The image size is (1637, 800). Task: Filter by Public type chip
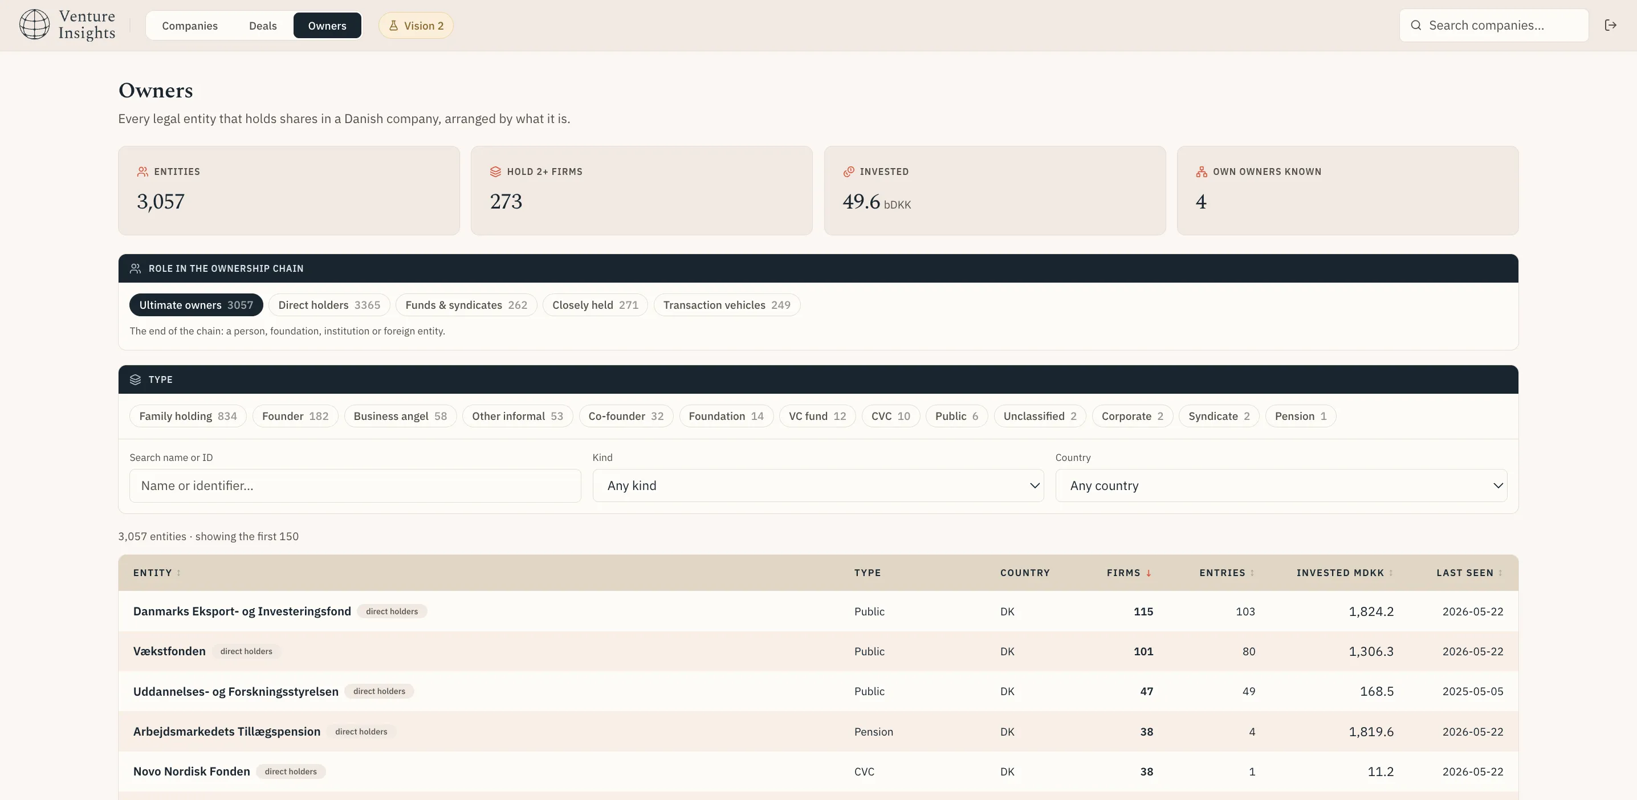pos(956,416)
